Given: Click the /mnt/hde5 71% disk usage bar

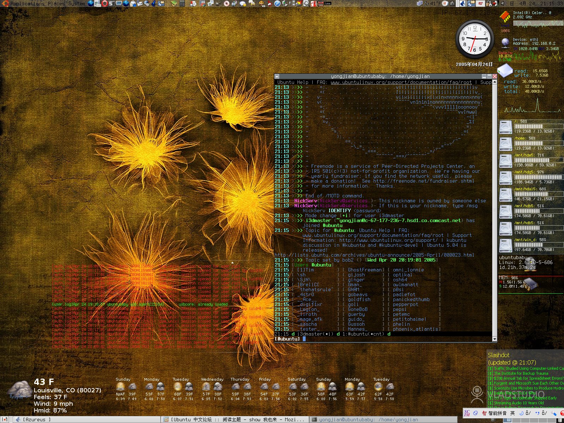Looking at the screenshot, I should click(x=539, y=160).
